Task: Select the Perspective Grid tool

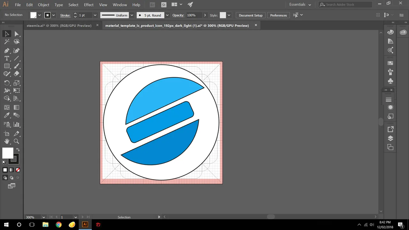Action: coord(17,99)
